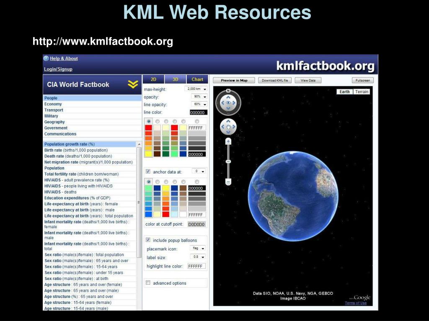Click the zoom slider handle
This screenshot has width=429, height=321.
click(228, 162)
